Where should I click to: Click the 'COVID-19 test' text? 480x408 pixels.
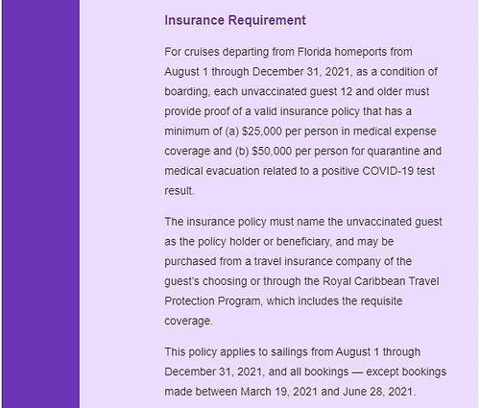pos(398,171)
